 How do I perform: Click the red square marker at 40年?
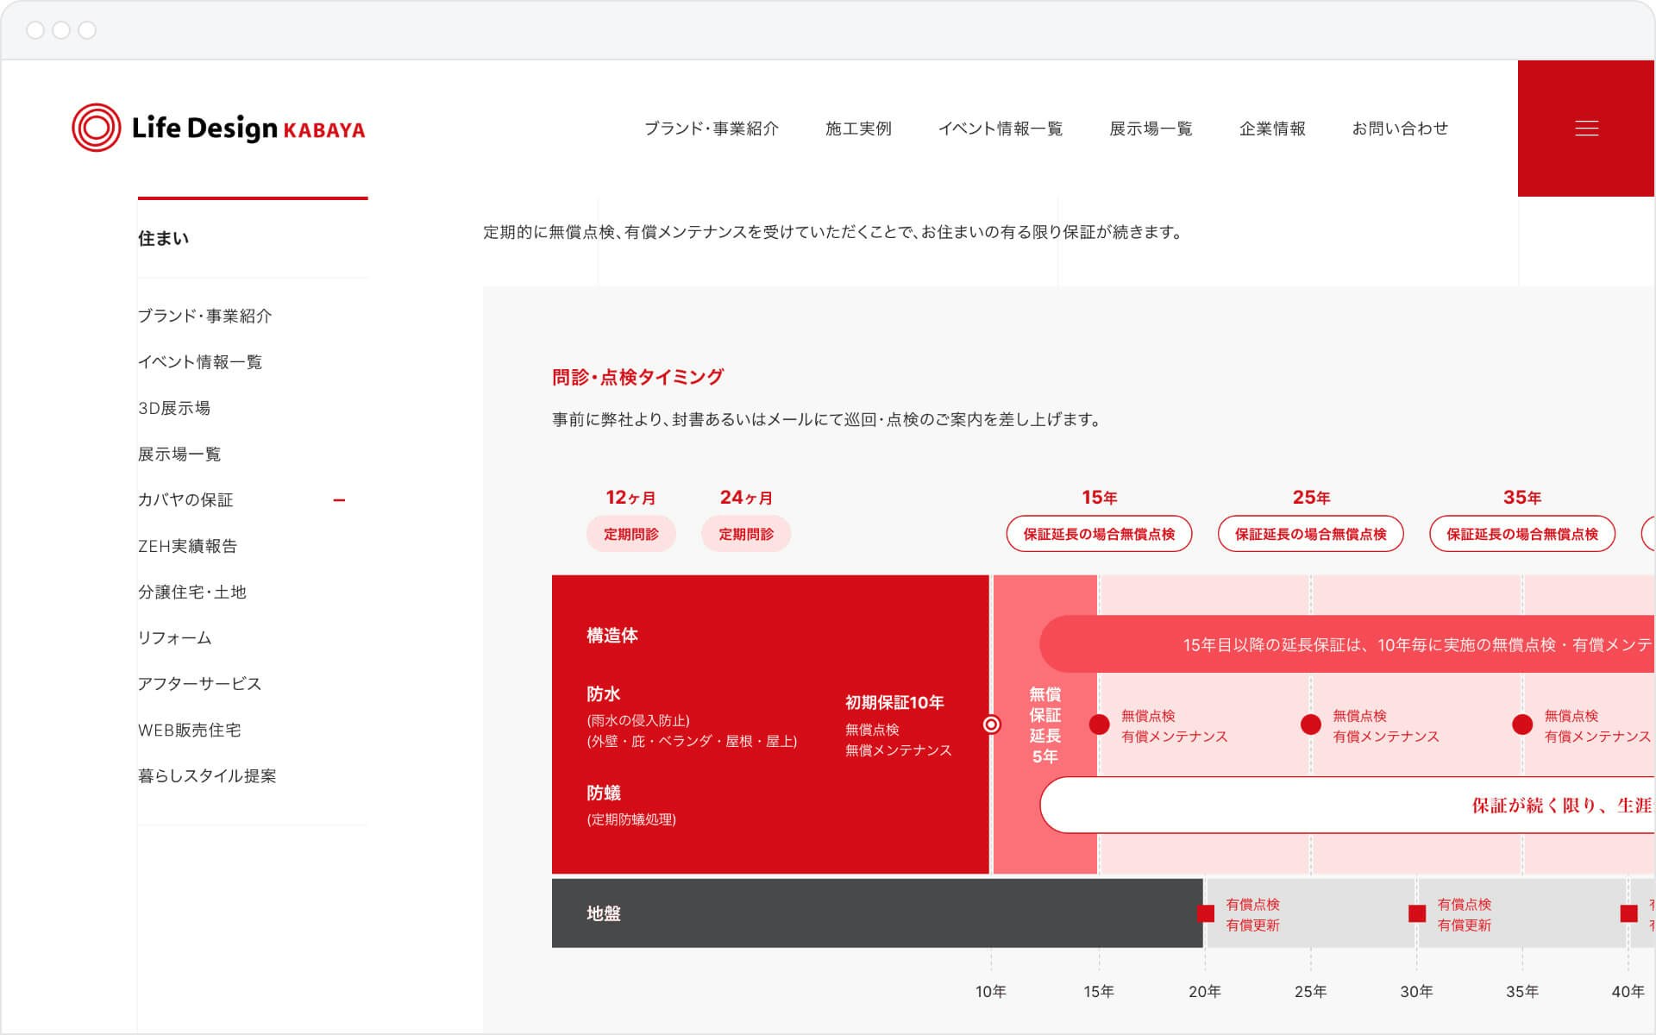pyautogui.click(x=1628, y=913)
